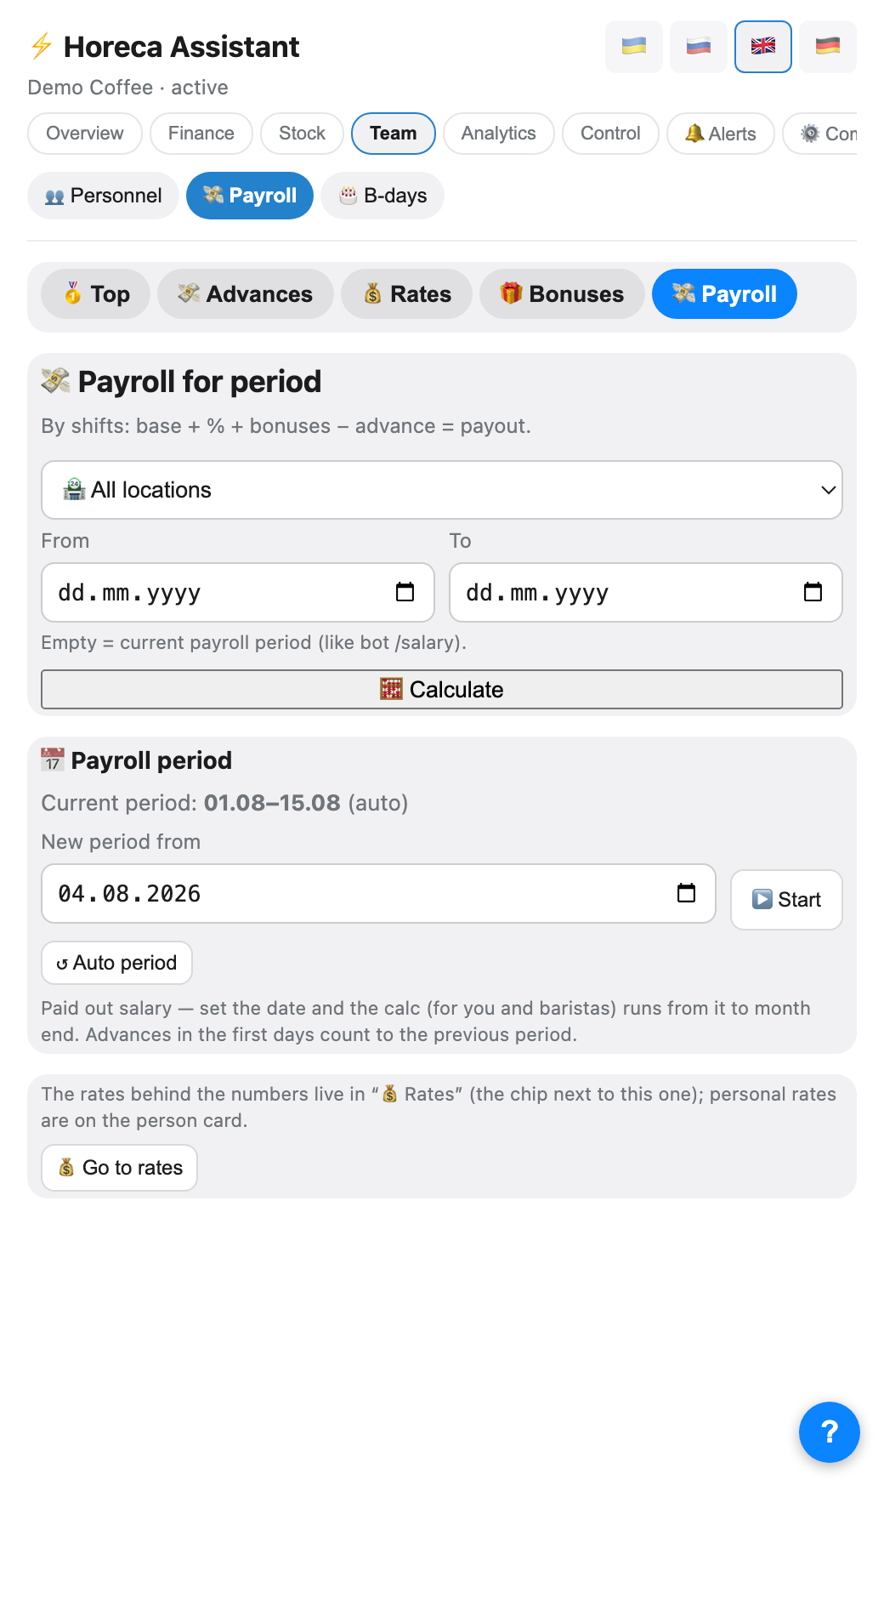The height and width of the screenshot is (1599, 884).
Task: Open the Personnel sub-tab
Action: (x=104, y=196)
